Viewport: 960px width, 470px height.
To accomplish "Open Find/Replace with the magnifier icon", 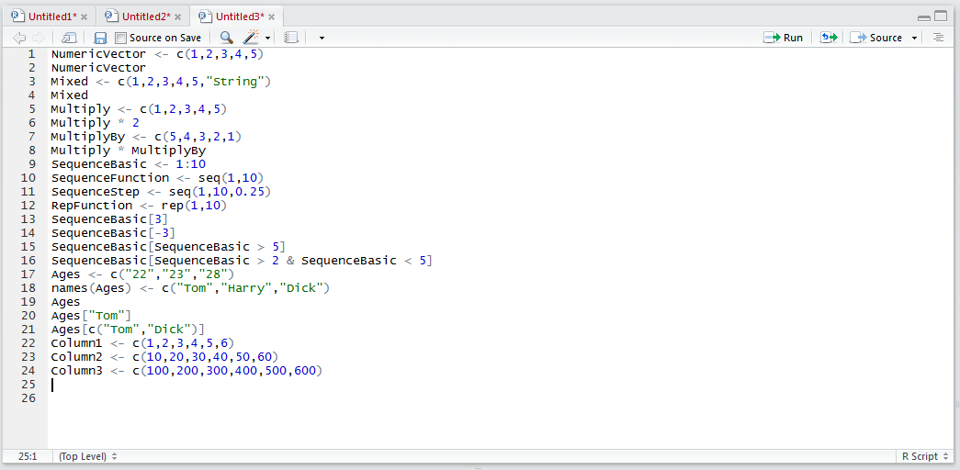I will click(x=227, y=38).
